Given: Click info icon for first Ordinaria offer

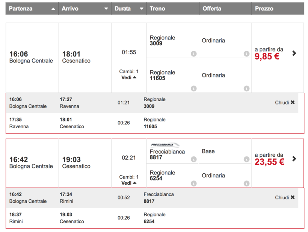Looking at the screenshot, I should [x=246, y=54].
